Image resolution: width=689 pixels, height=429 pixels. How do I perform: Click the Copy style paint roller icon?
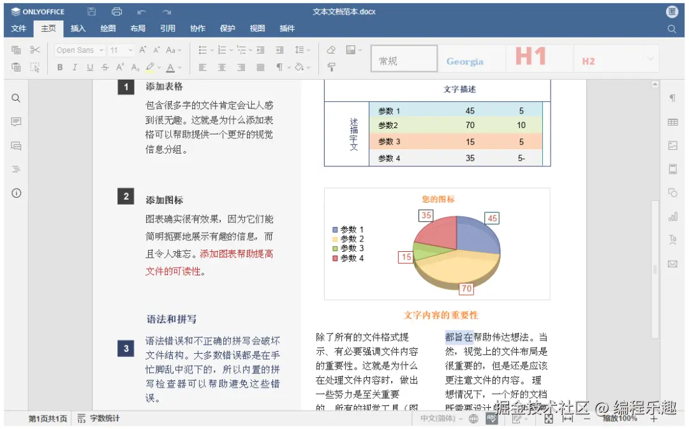[331, 67]
